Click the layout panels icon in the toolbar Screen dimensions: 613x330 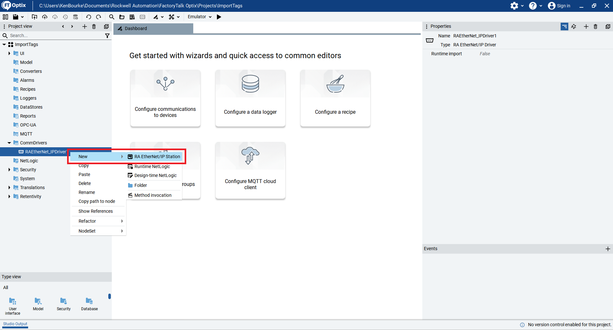click(5, 17)
